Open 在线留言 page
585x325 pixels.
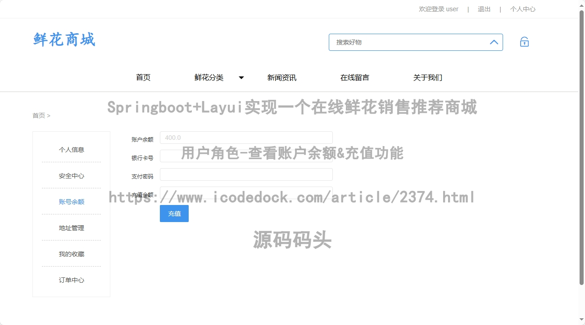pyautogui.click(x=355, y=77)
